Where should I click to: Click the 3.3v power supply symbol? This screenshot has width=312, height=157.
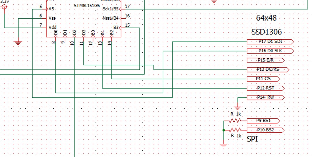(4, 7)
